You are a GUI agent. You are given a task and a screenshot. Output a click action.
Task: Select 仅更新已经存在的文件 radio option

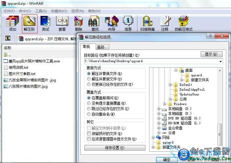(x=89, y=84)
